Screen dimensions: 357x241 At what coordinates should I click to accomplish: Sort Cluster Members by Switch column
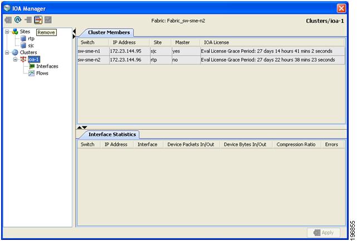93,42
